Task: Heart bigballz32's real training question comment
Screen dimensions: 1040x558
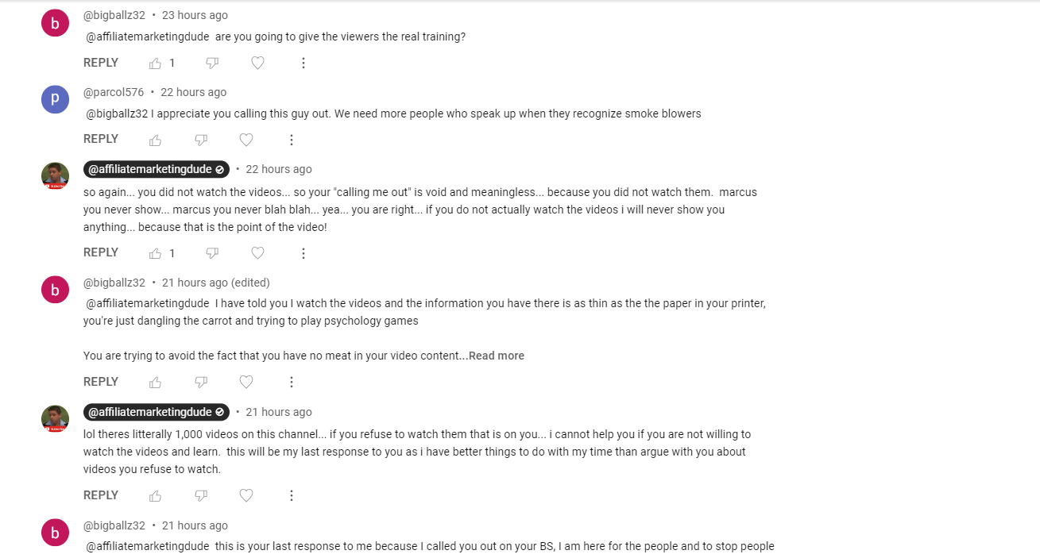Action: point(257,63)
